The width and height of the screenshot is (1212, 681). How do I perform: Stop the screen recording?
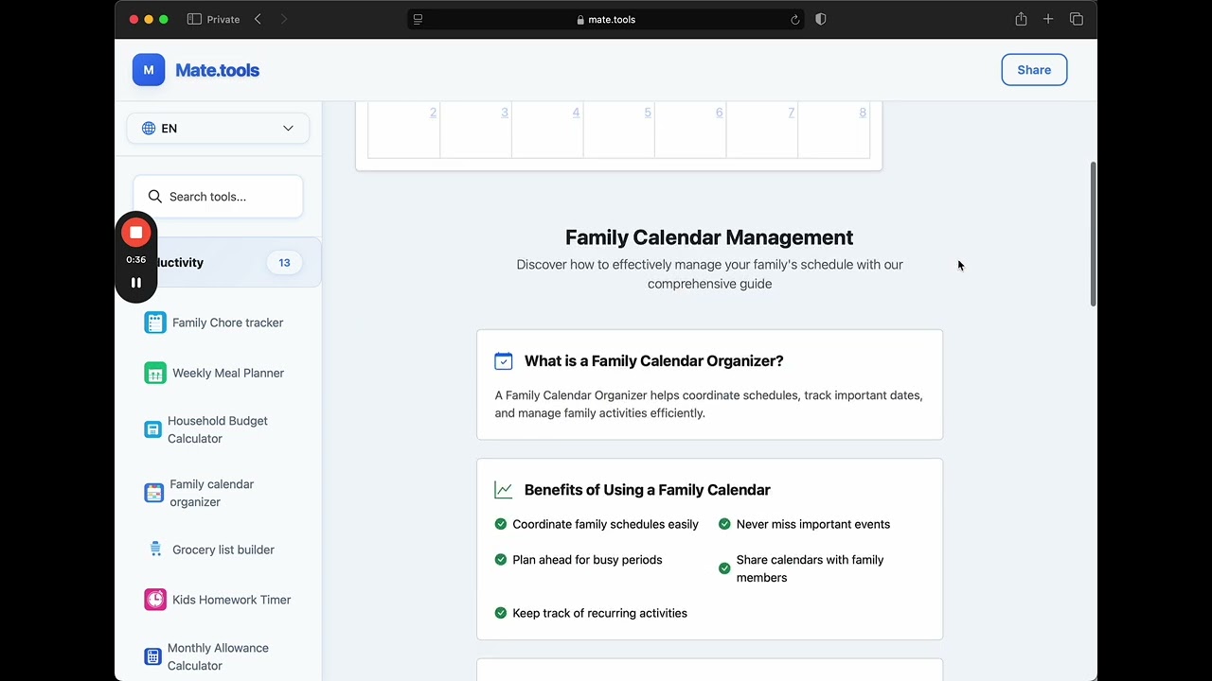tap(136, 233)
